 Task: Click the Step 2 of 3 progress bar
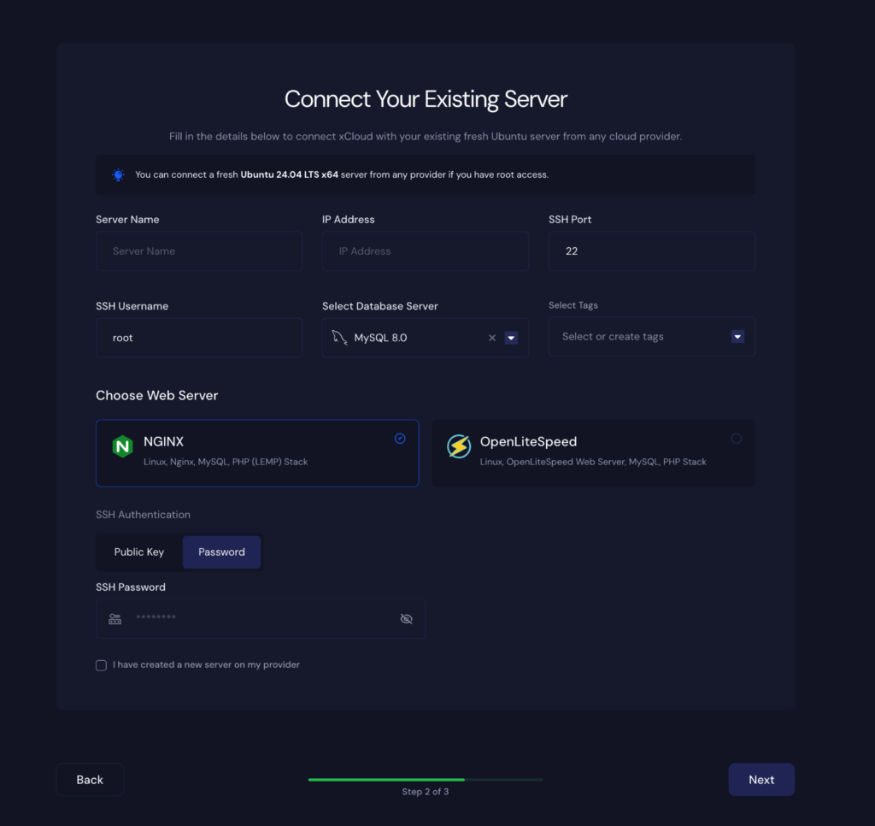tap(425, 780)
